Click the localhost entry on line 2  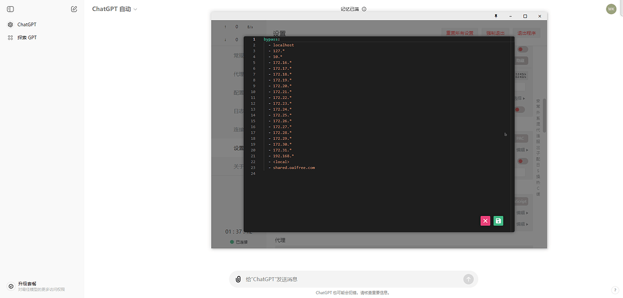pyautogui.click(x=284, y=45)
